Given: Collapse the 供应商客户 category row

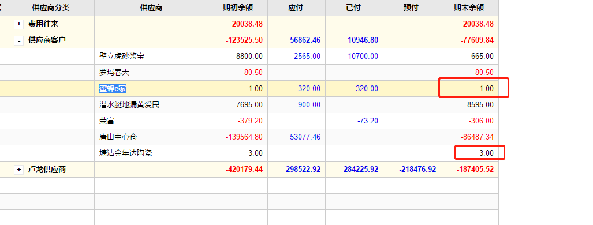Looking at the screenshot, I should 19,40.
